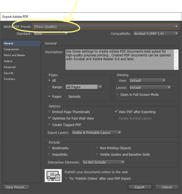
Task: Open the View dropdown set to Default
Action: coord(148,80)
